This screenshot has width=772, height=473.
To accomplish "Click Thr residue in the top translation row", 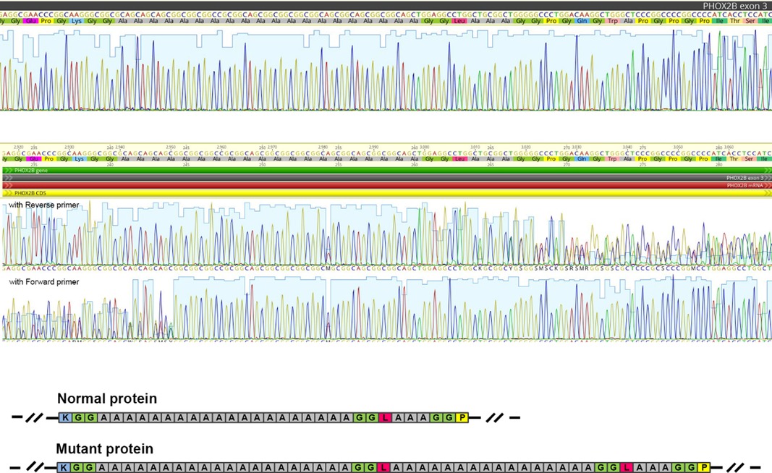I will pyautogui.click(x=735, y=21).
